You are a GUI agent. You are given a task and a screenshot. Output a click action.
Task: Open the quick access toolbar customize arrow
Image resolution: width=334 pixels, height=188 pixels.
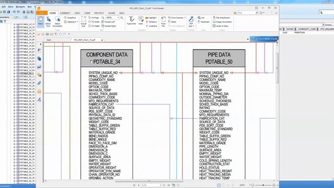[x=69, y=34]
